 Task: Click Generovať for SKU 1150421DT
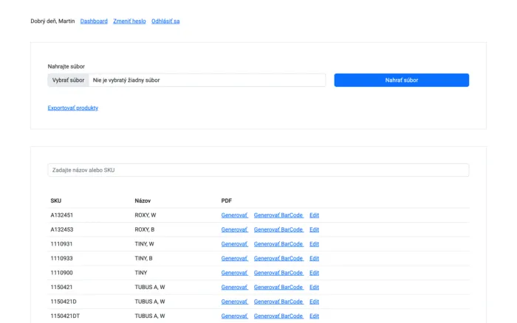pos(234,316)
